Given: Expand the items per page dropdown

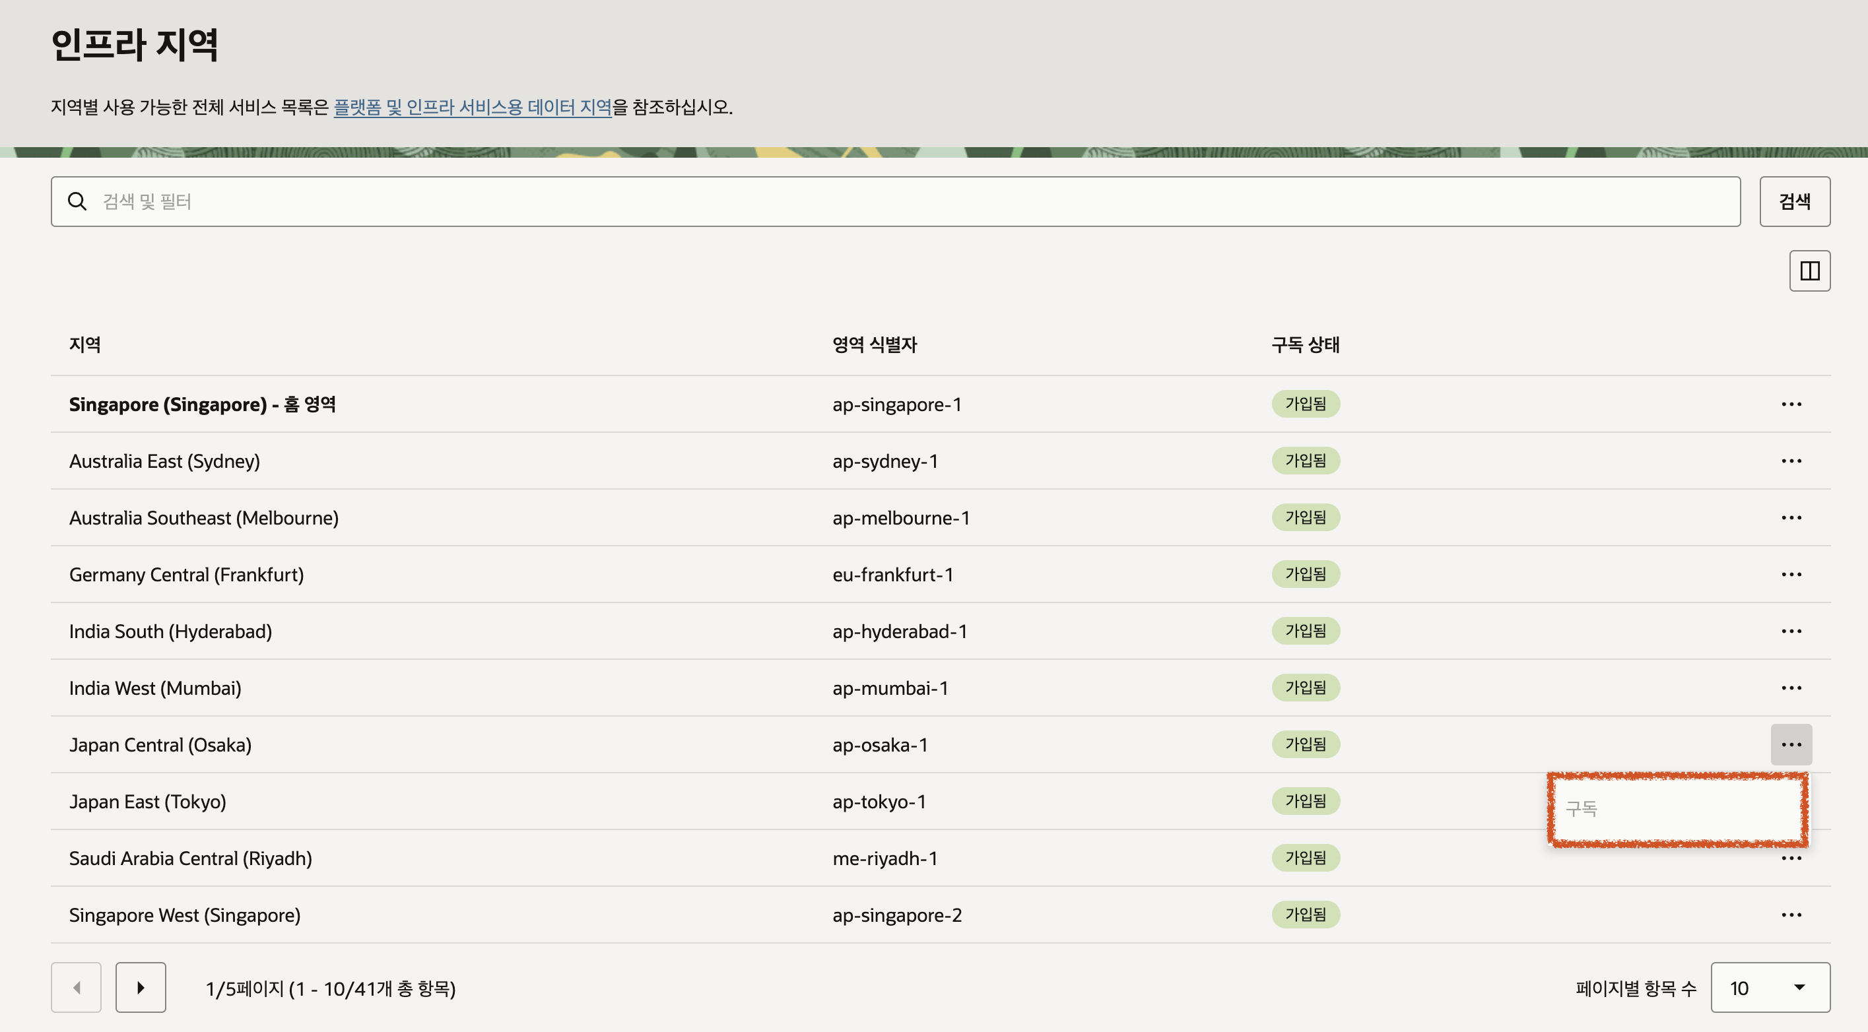Looking at the screenshot, I should point(1770,987).
